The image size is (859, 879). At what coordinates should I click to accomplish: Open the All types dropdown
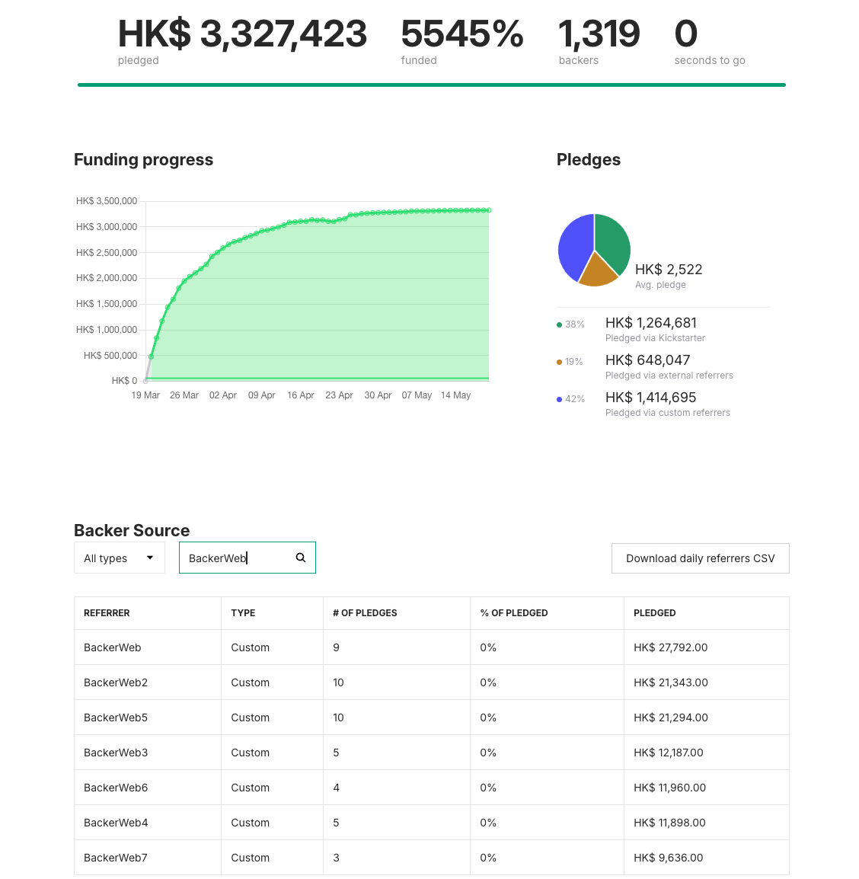(x=120, y=558)
